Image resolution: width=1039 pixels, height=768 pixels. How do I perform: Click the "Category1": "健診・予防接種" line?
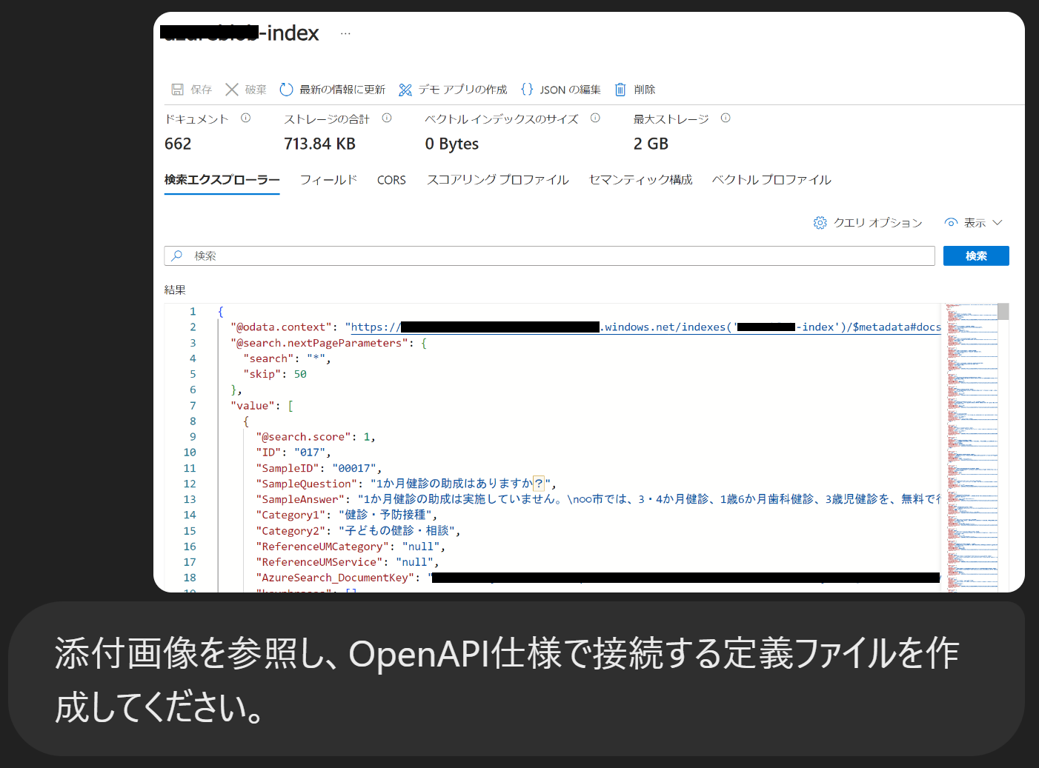point(347,515)
